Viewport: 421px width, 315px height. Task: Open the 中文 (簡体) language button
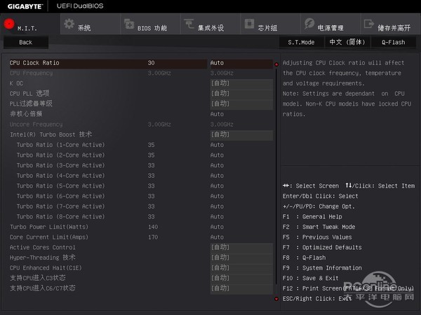coord(347,42)
